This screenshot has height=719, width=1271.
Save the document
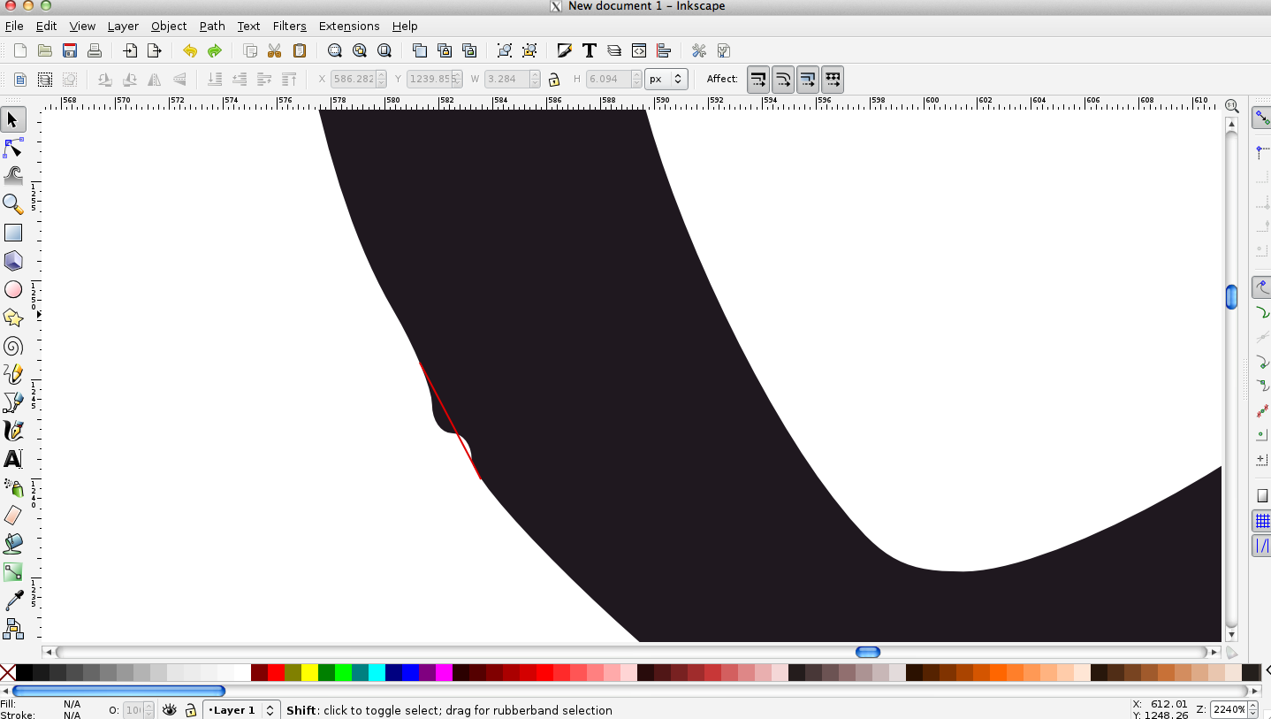point(70,50)
